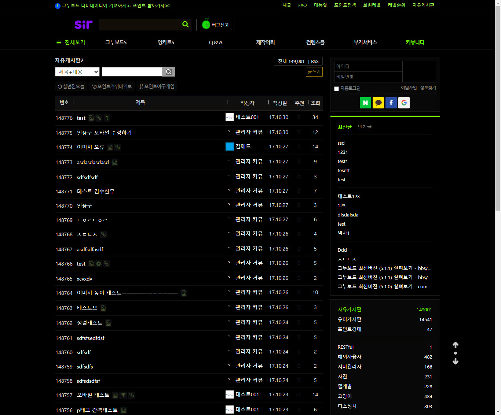Log in with the Google icon
Screen dimensions: 501x415
pos(404,103)
